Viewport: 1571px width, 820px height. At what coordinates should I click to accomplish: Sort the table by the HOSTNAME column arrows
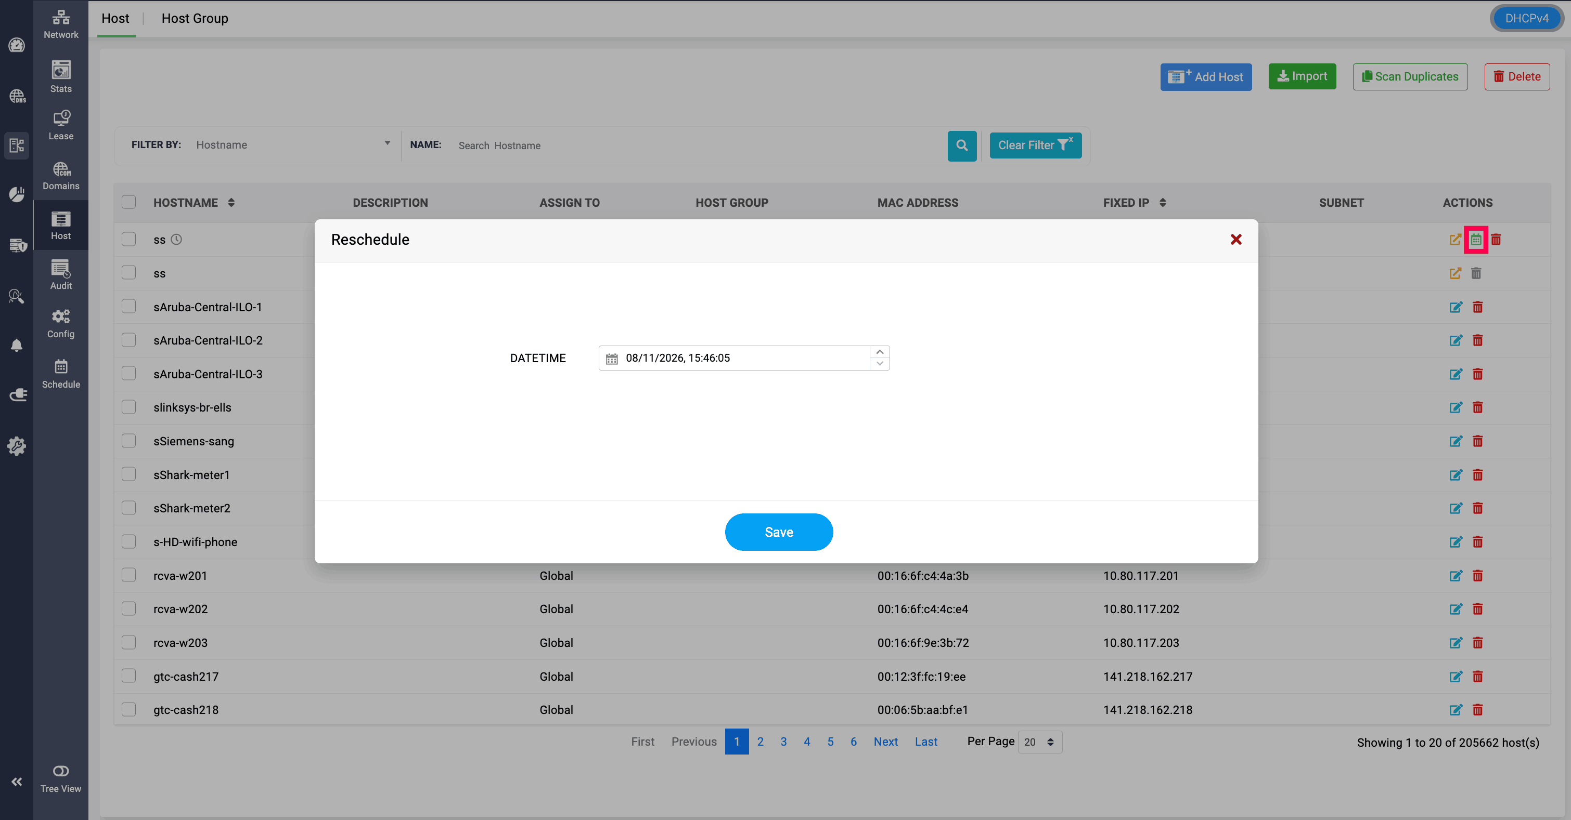point(231,203)
